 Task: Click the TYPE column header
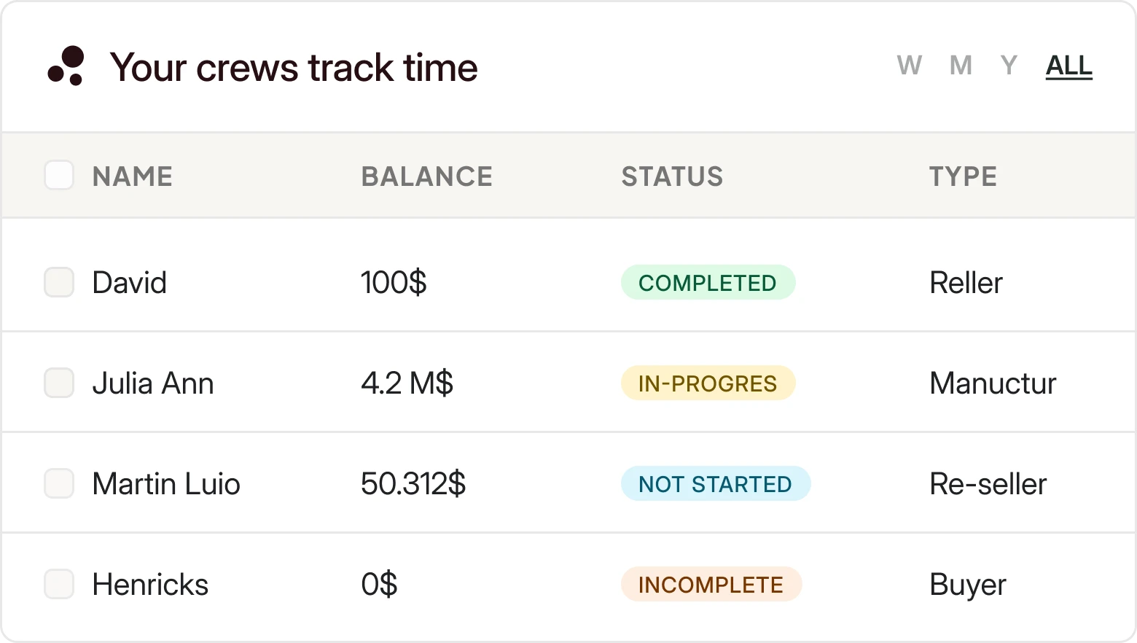pos(963,176)
